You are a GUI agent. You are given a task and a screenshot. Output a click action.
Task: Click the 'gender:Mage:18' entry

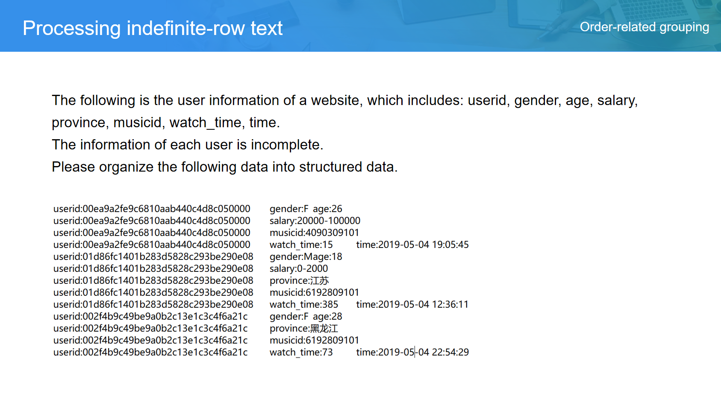pos(306,256)
